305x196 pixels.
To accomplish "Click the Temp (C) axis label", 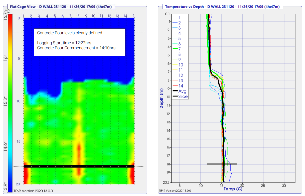I will click(233, 189).
